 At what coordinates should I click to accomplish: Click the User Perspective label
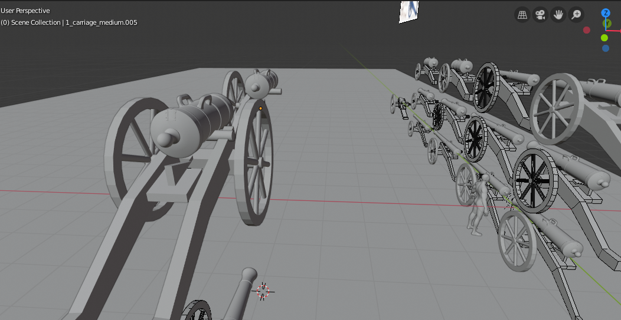[x=25, y=11]
